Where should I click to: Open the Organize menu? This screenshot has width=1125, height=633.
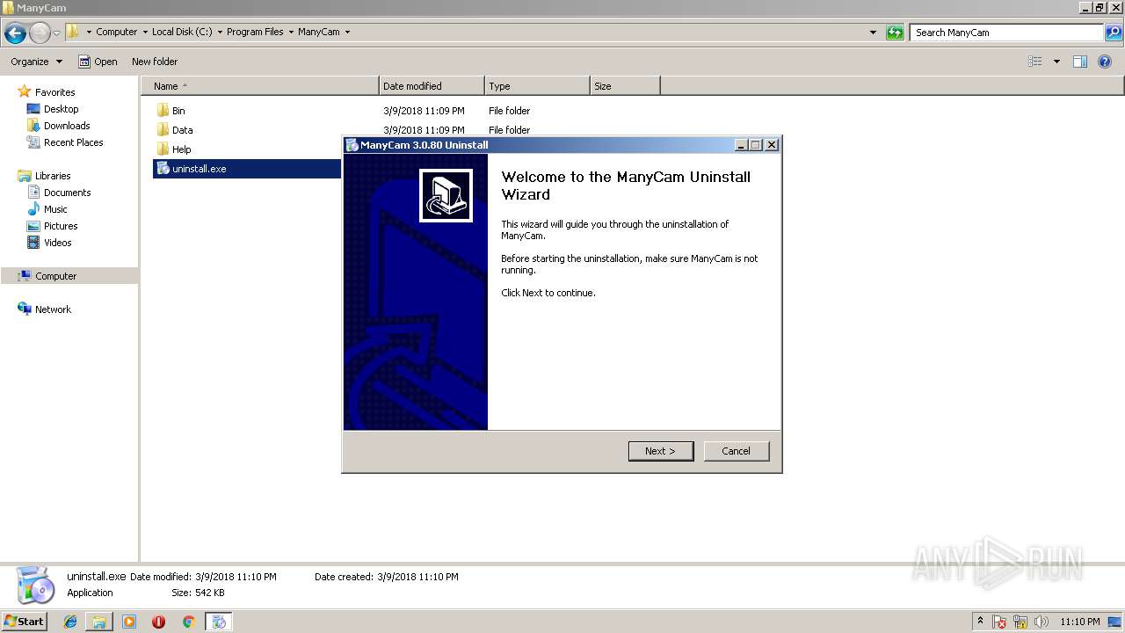[36, 62]
